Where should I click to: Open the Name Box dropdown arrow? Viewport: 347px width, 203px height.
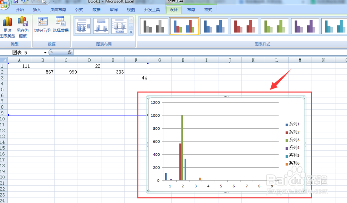point(45,52)
